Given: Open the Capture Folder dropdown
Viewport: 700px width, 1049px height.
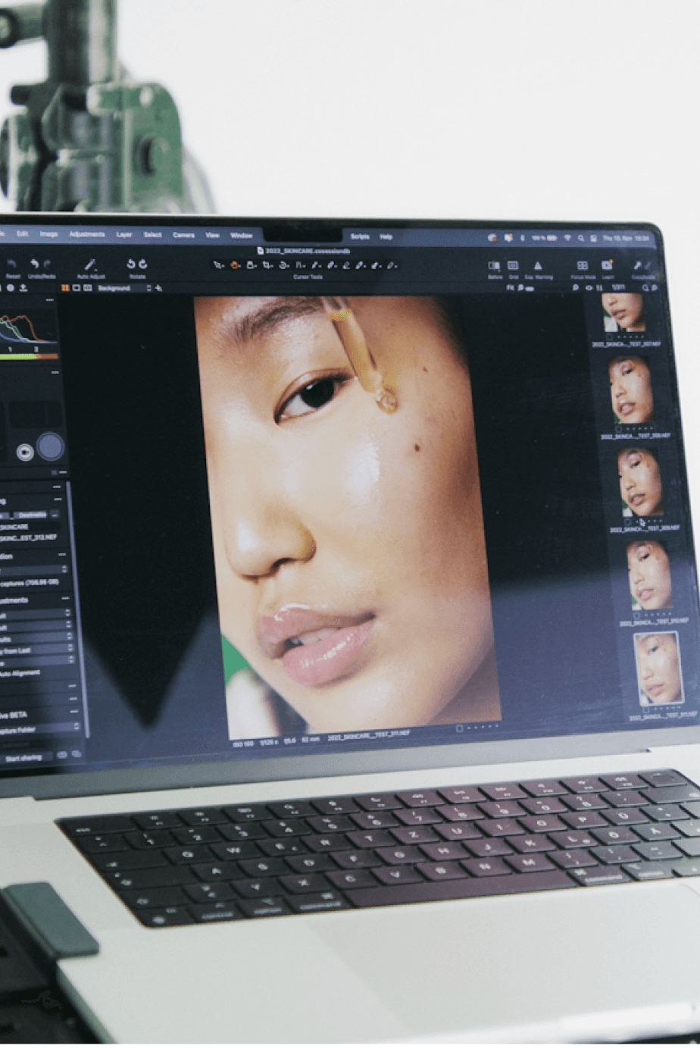Looking at the screenshot, I should [38, 730].
